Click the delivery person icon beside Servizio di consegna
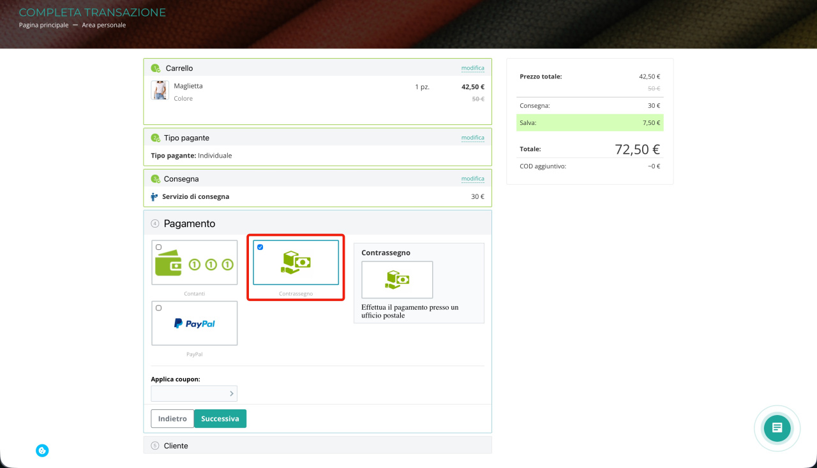 pyautogui.click(x=154, y=197)
